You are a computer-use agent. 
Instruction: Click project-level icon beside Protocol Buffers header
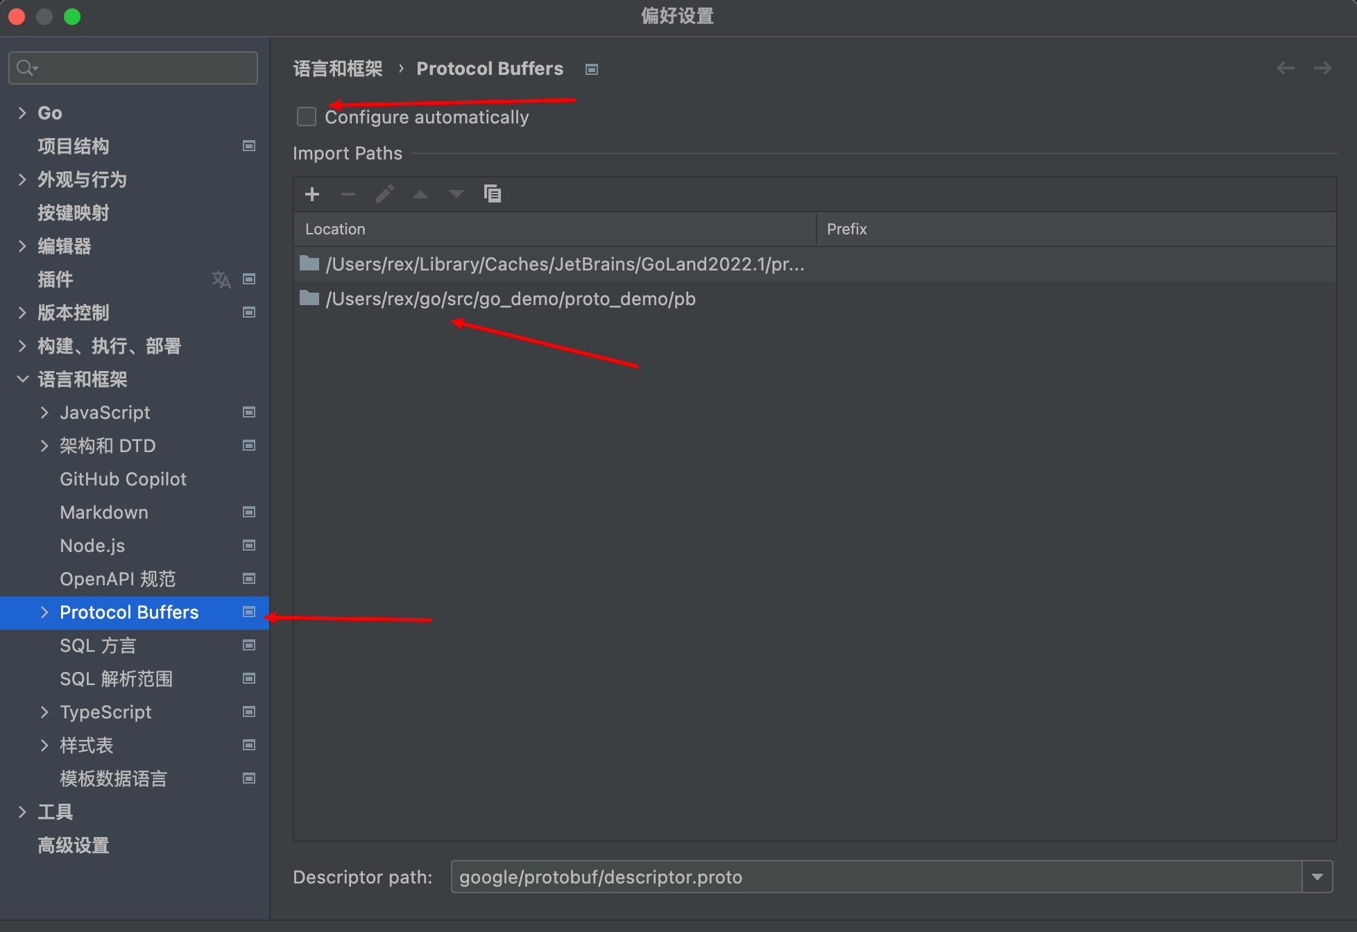coord(592,69)
